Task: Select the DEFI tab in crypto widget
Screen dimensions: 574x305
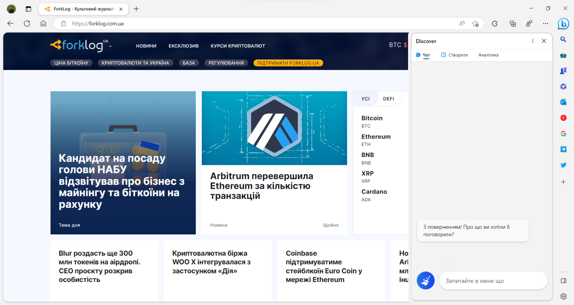Action: [389, 99]
